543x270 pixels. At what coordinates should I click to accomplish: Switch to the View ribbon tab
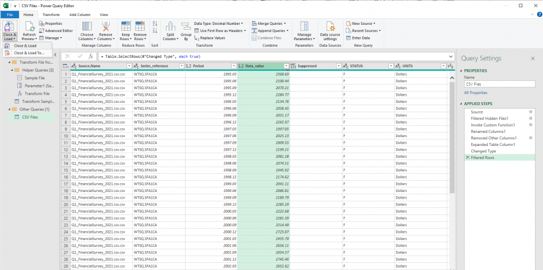pyautogui.click(x=104, y=15)
